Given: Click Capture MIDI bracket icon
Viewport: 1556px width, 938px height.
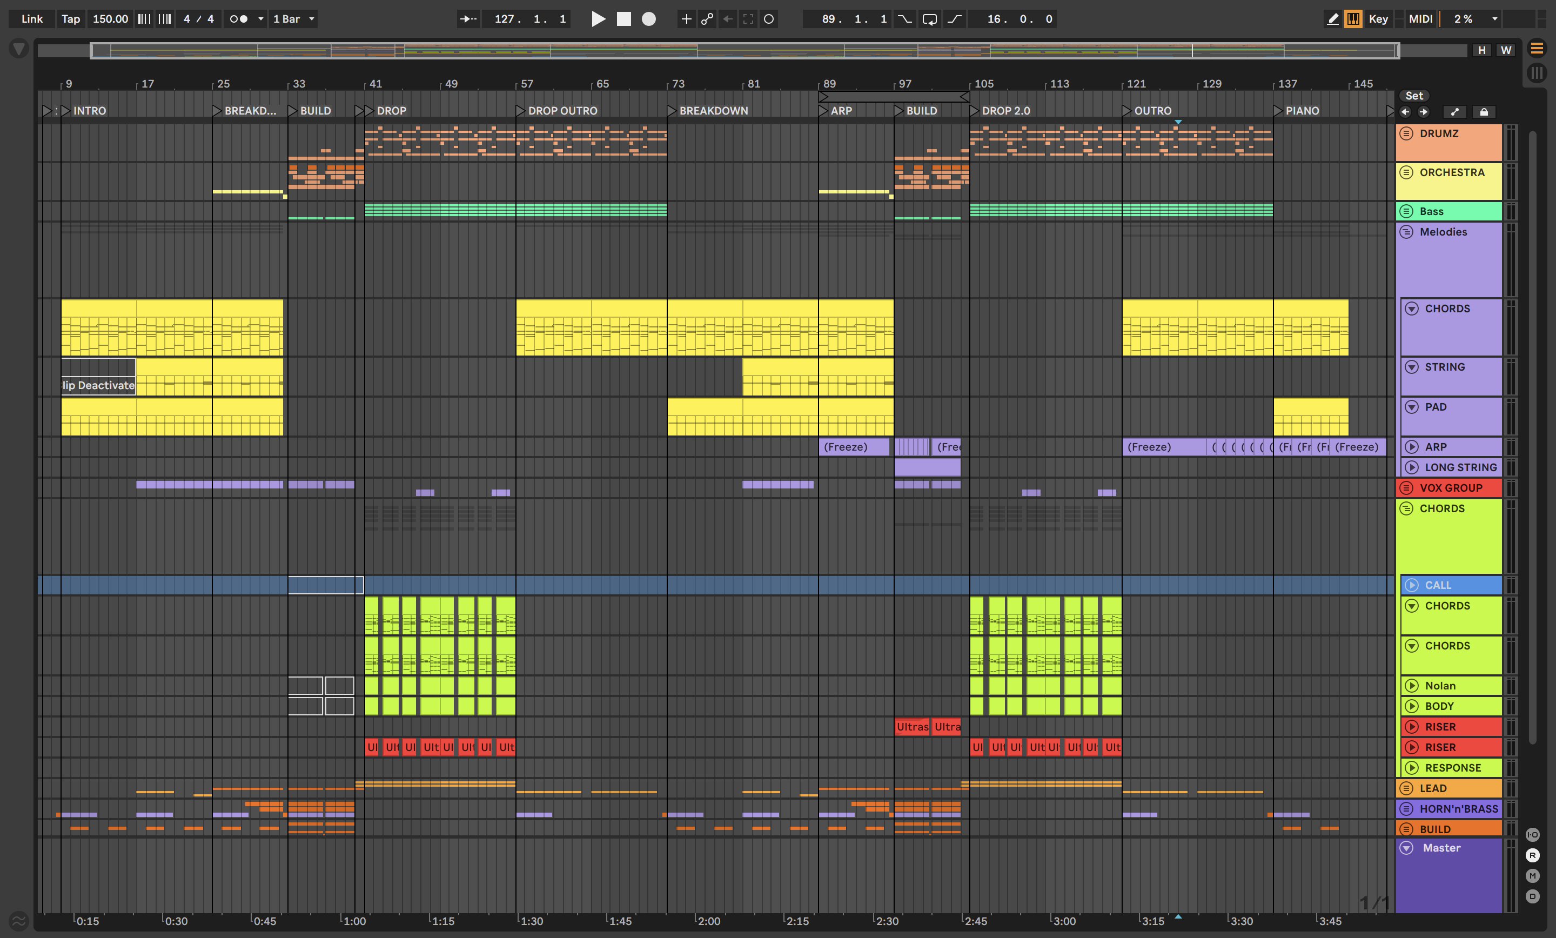Looking at the screenshot, I should pyautogui.click(x=748, y=19).
